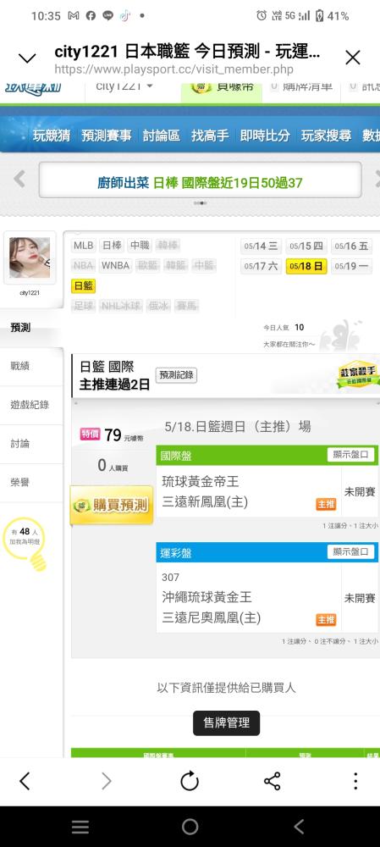Open three-dot more options menu
Screen dimensions: 380x847
(x=355, y=781)
